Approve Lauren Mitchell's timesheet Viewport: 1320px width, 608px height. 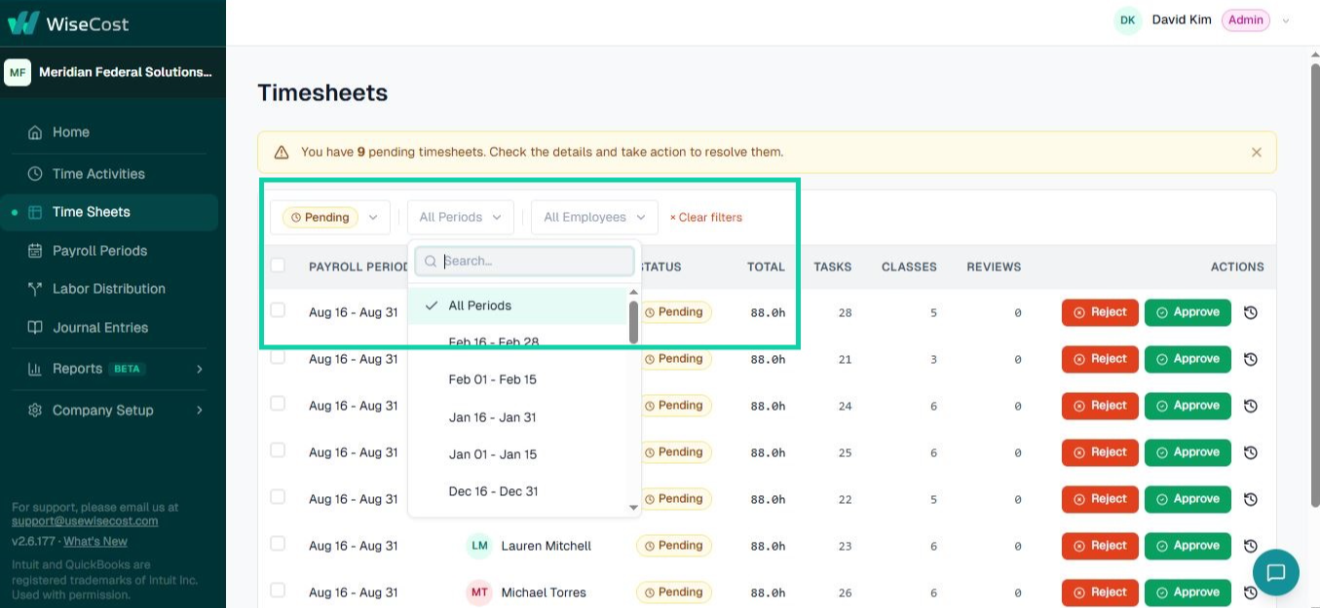[x=1188, y=546]
